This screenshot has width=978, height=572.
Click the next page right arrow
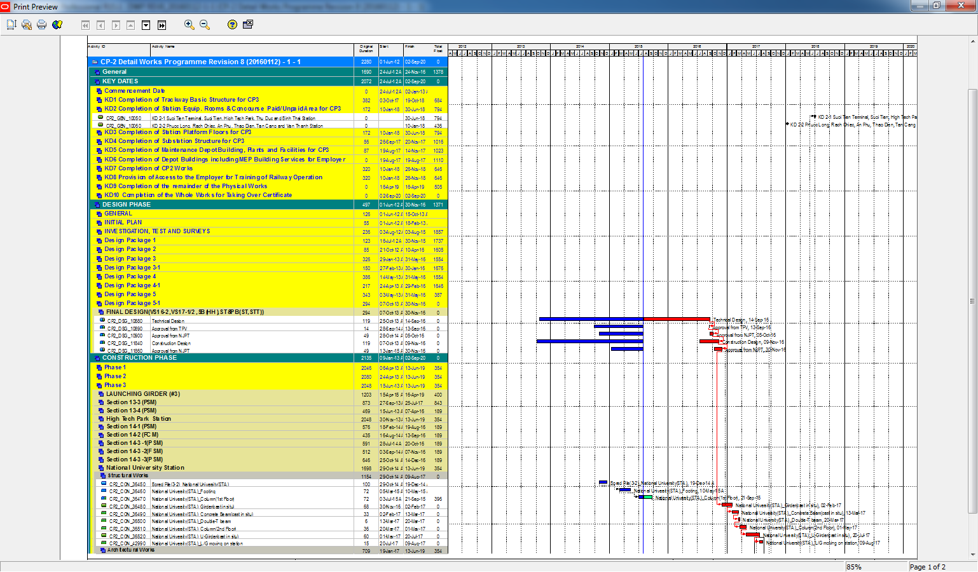click(116, 25)
